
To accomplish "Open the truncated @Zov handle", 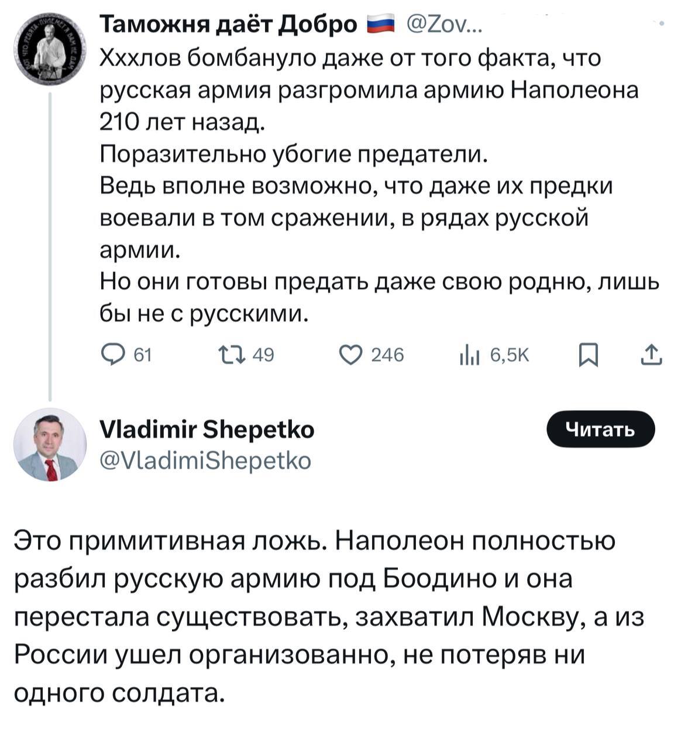I will point(444,25).
